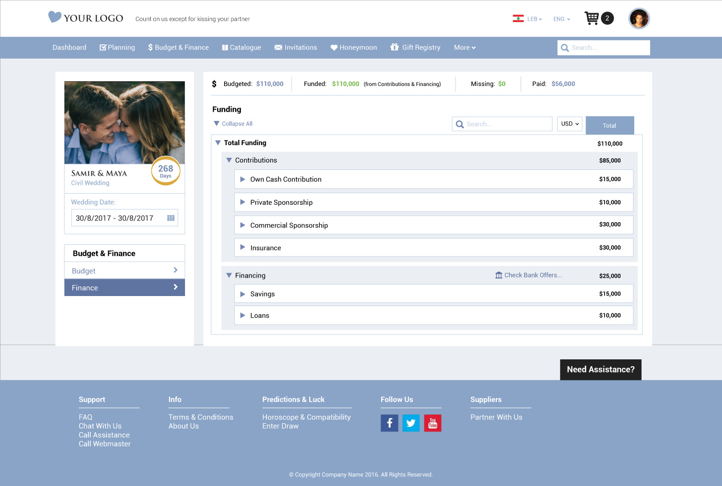722x486 pixels.
Task: Click the Funding search input field
Action: pyautogui.click(x=502, y=124)
